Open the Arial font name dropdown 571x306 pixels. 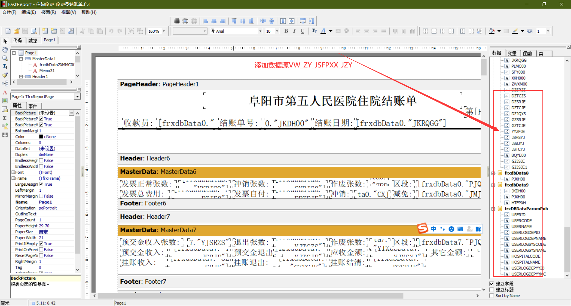pyautogui.click(x=260, y=31)
